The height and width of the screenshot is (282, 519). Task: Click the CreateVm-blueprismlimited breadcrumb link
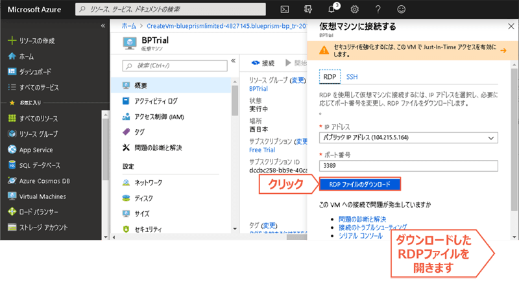pos(226,26)
